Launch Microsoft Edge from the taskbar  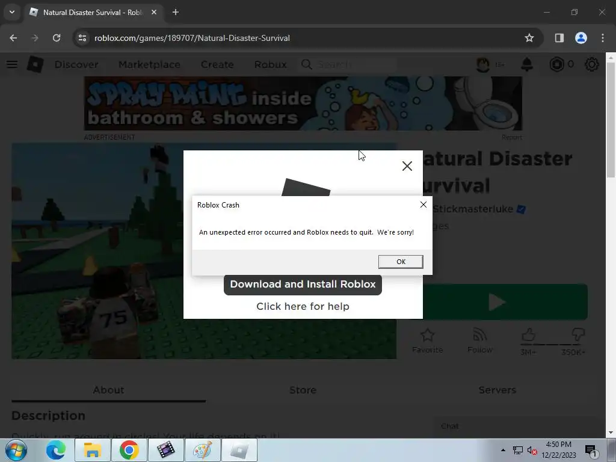pos(56,450)
